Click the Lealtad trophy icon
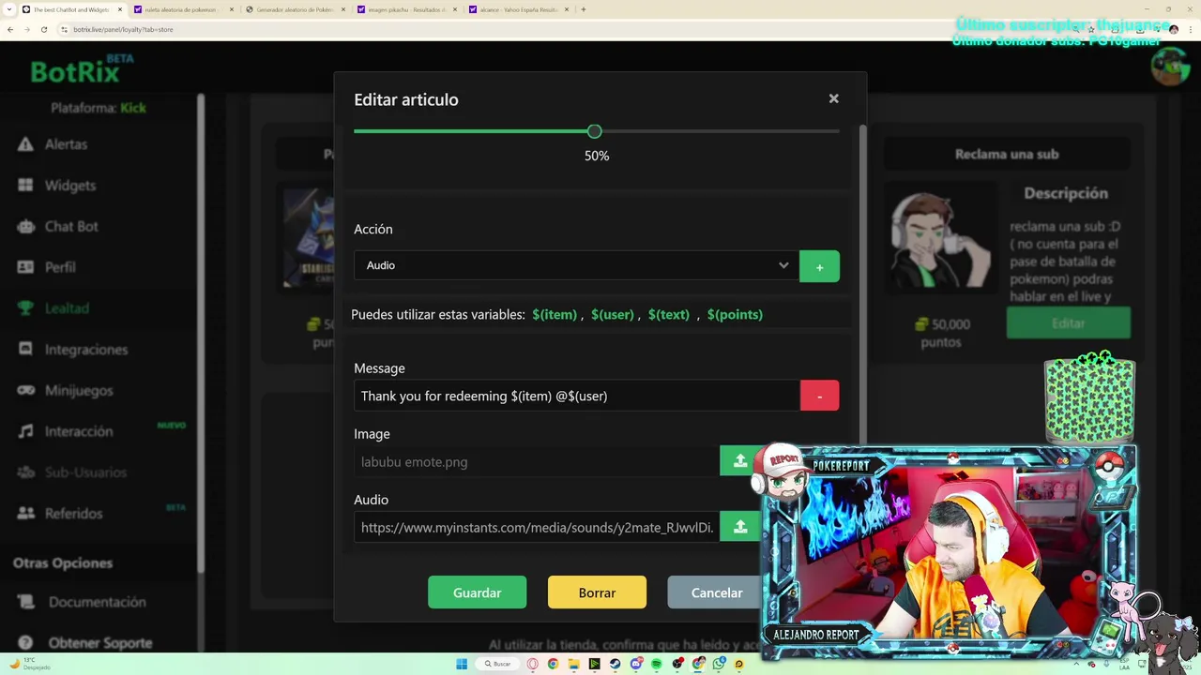1201x675 pixels. point(26,307)
